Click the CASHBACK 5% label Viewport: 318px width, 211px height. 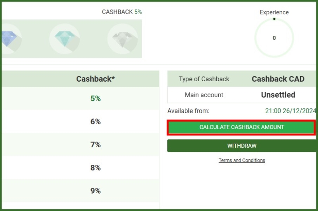122,12
